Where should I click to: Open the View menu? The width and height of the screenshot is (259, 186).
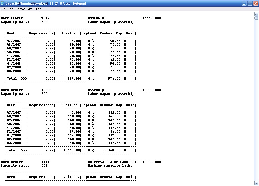30,9
